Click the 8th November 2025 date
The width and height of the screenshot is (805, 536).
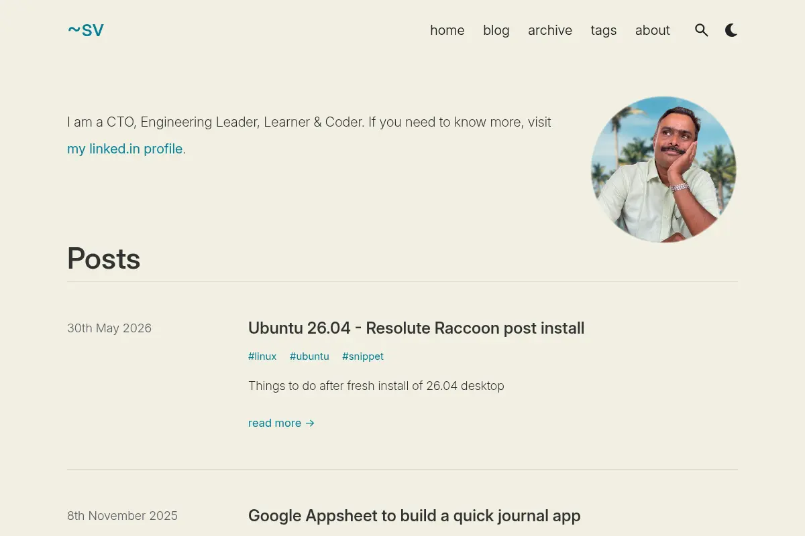click(122, 516)
